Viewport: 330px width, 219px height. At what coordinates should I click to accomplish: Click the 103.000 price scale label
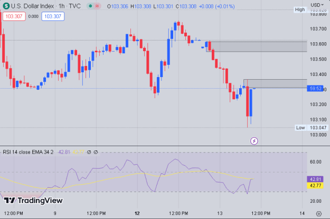[318, 135]
